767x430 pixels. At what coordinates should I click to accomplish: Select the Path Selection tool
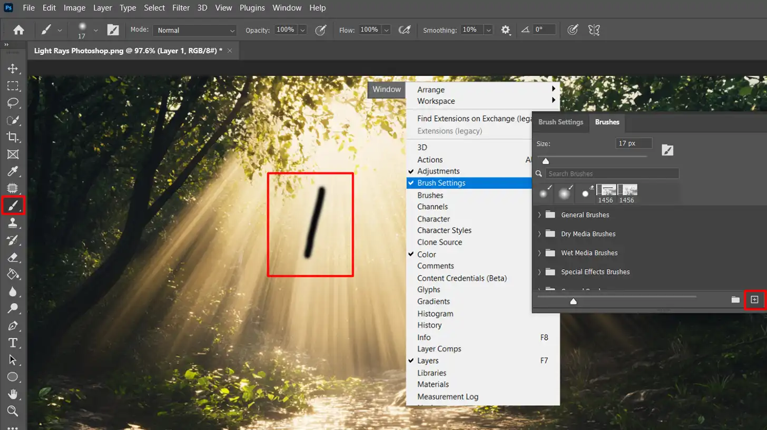[x=13, y=360]
